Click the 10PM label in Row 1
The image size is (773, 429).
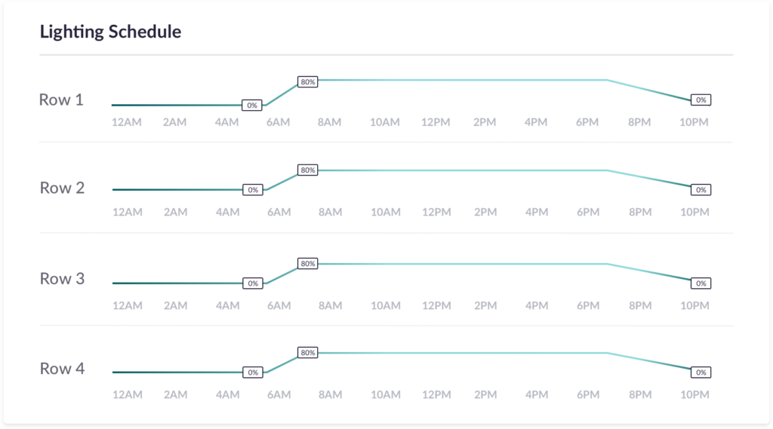pos(694,122)
